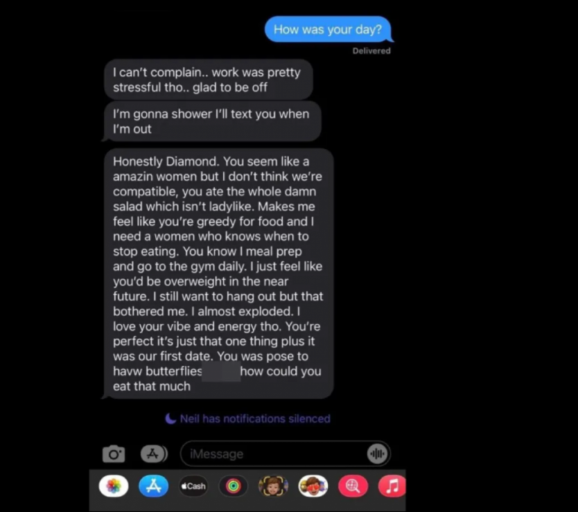578x512 pixels.
Task: Open the camera icon
Action: coord(114,454)
